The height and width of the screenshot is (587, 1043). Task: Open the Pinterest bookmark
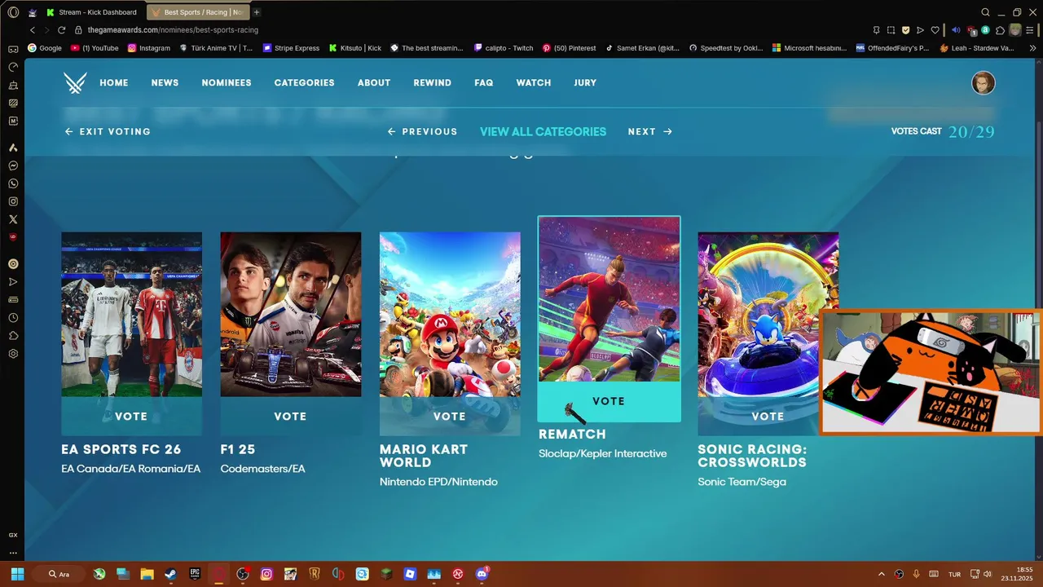tap(569, 48)
